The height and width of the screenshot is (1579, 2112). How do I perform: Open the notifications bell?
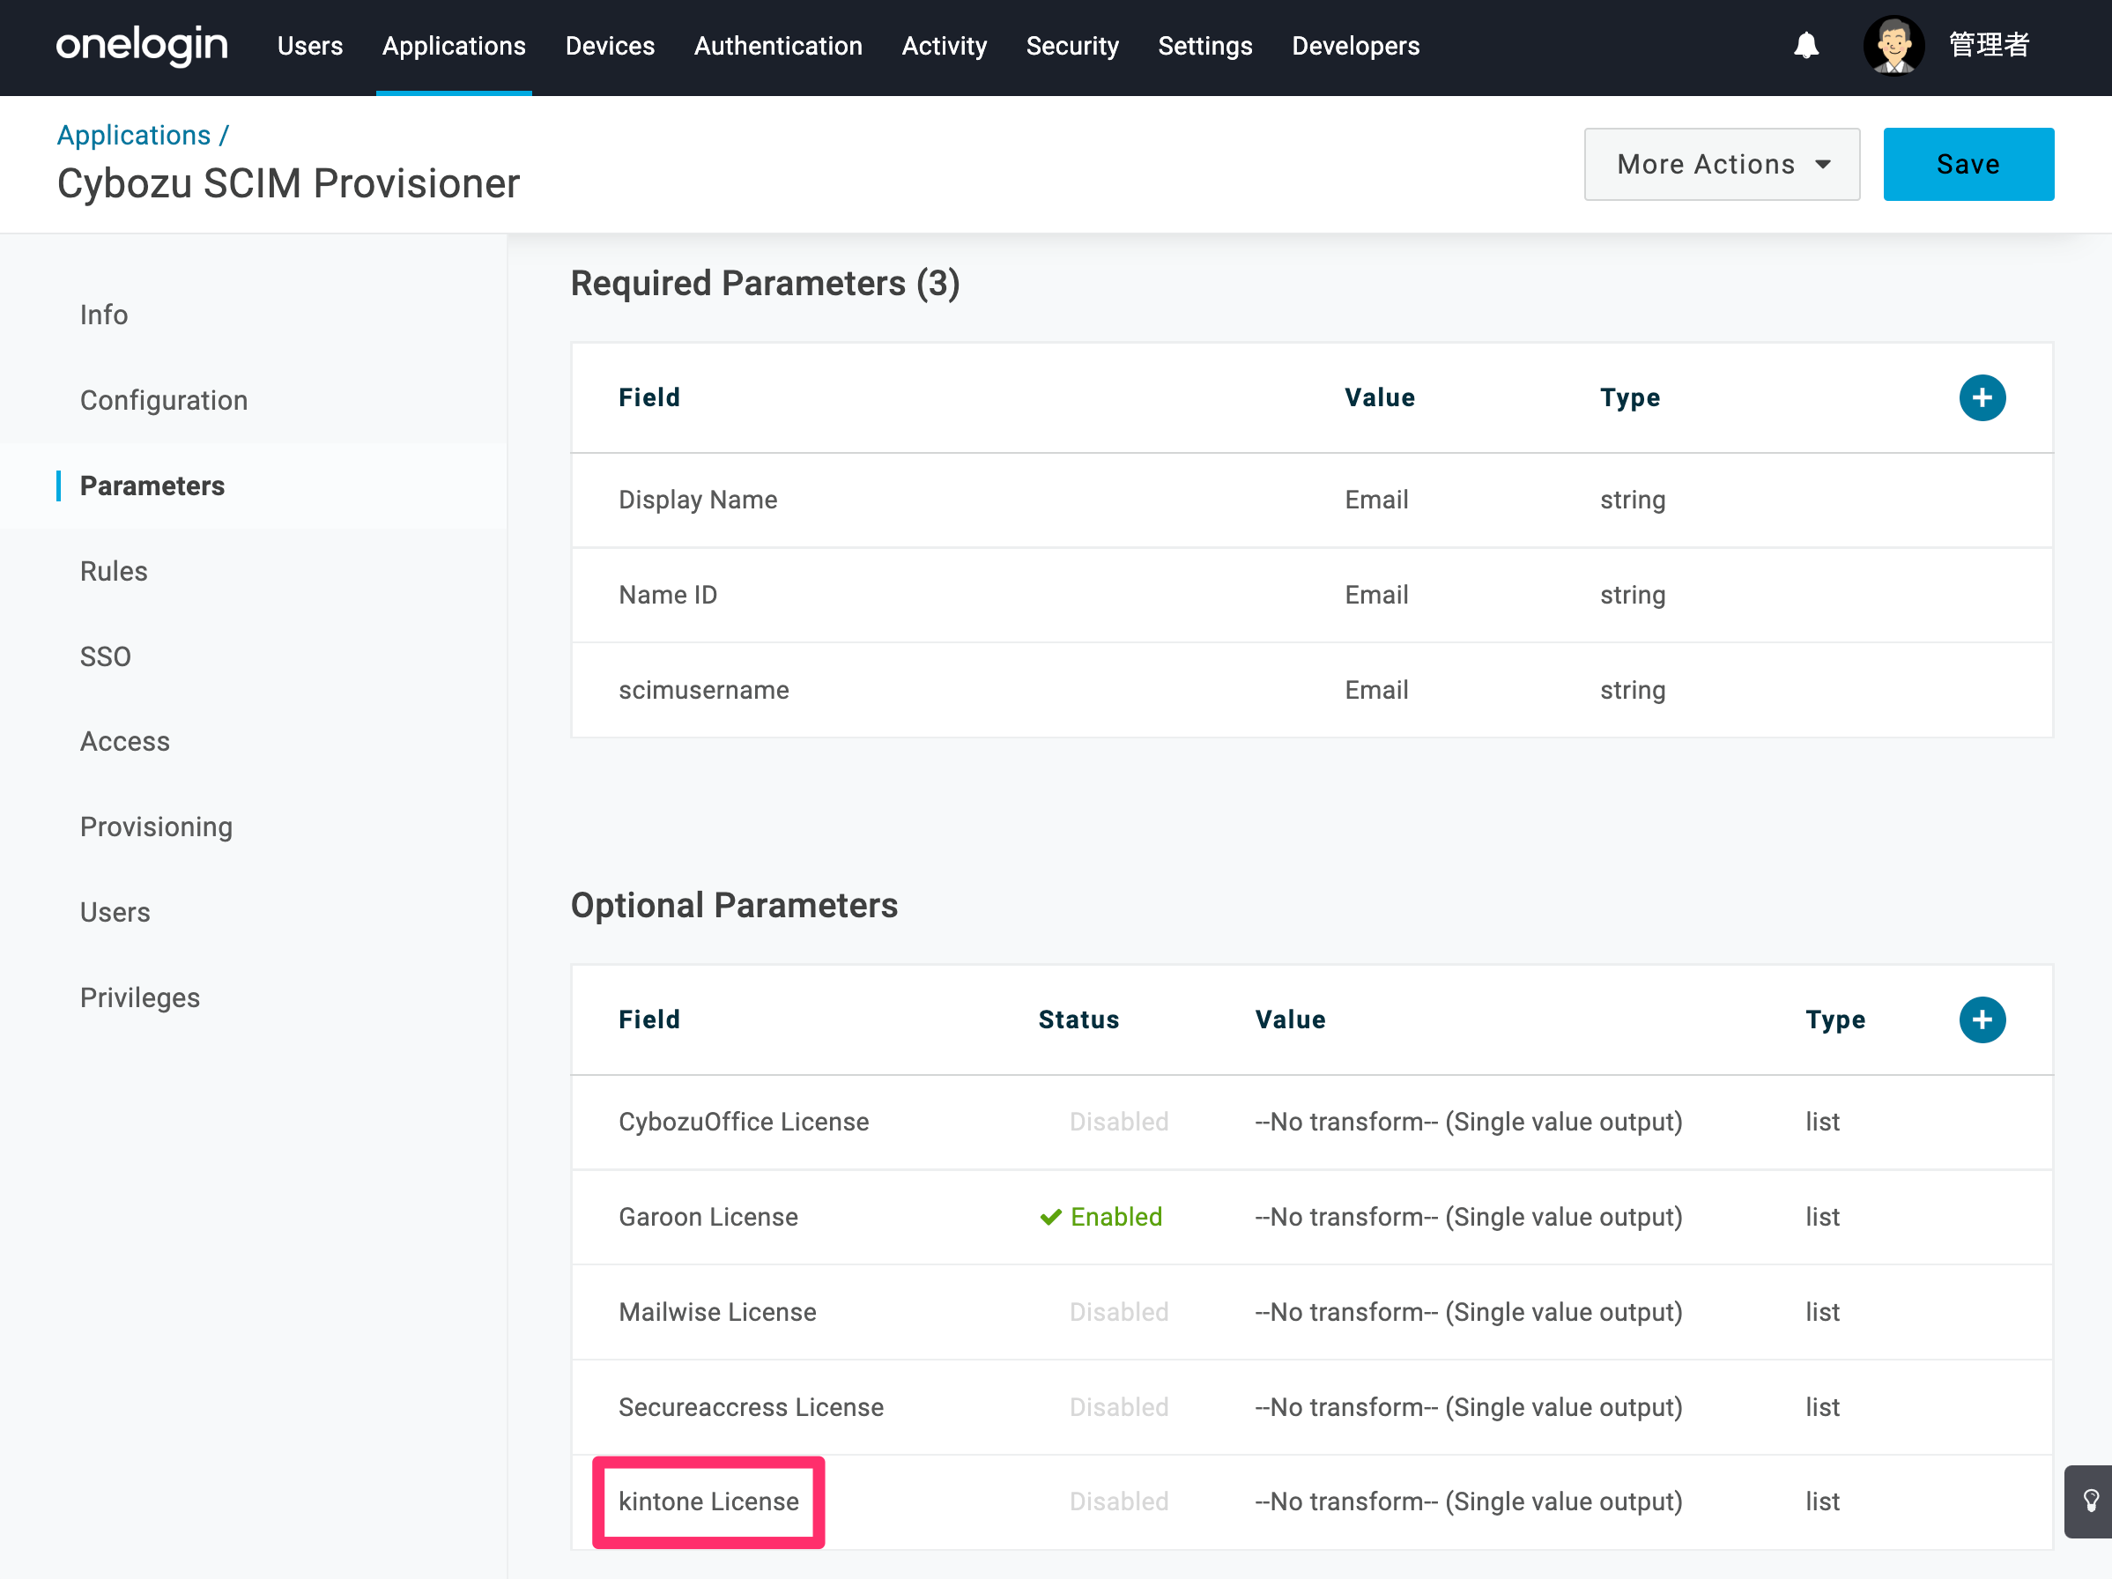coord(1805,45)
